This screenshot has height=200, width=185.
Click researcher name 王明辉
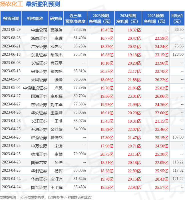[x=57, y=187]
